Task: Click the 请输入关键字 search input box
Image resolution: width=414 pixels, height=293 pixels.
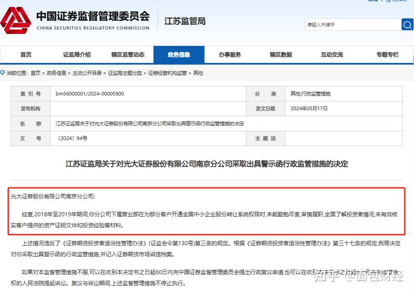Action: click(353, 24)
